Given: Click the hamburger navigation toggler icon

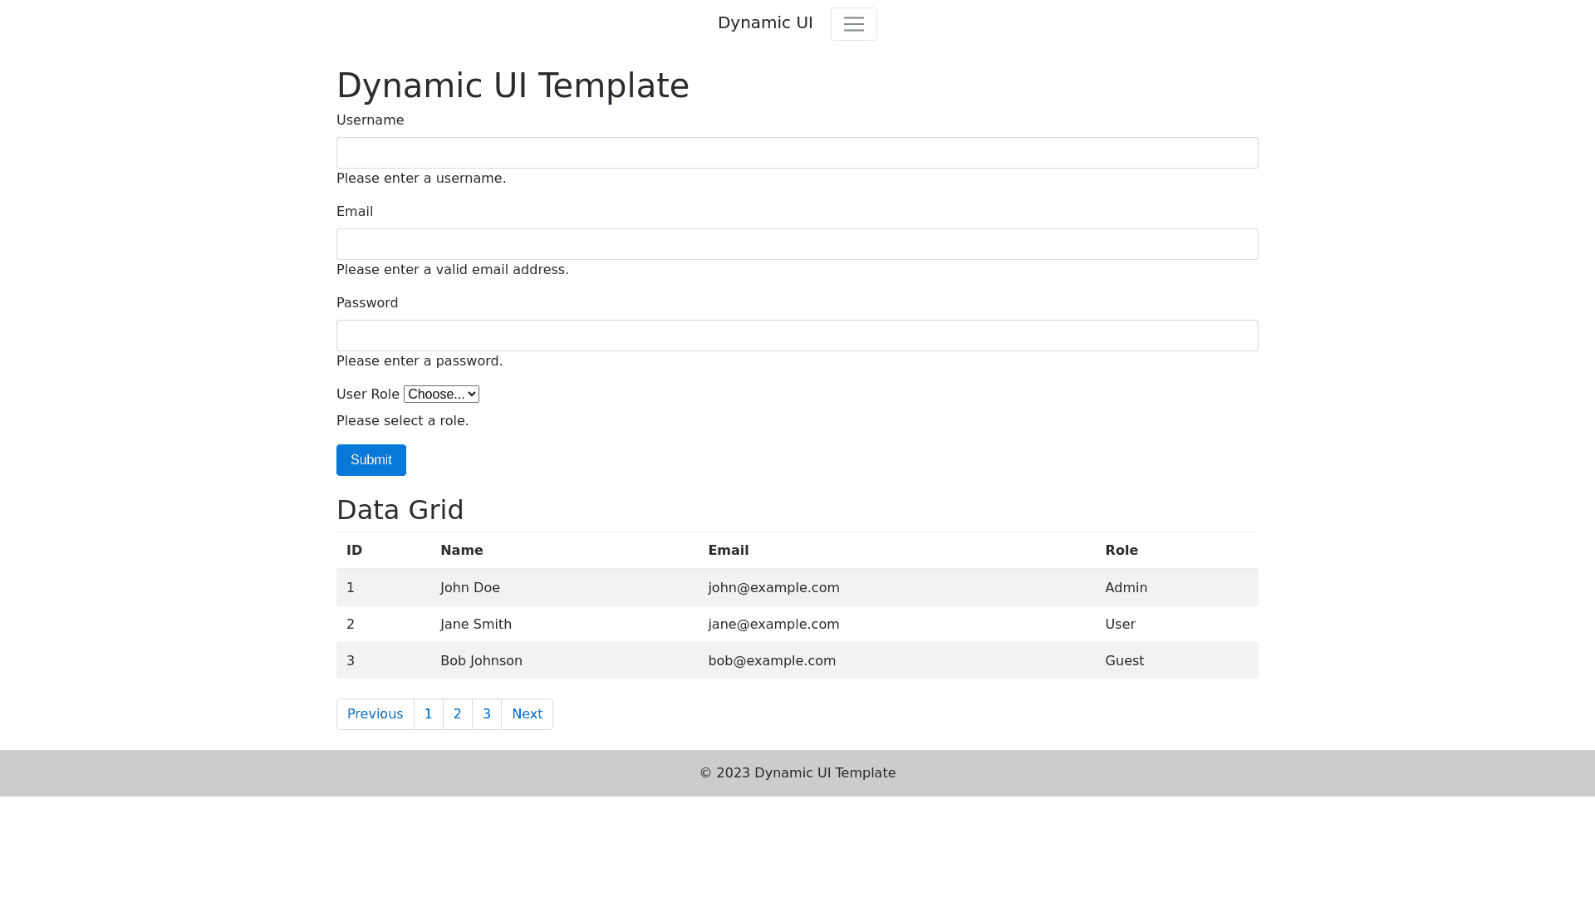Looking at the screenshot, I should (x=853, y=23).
